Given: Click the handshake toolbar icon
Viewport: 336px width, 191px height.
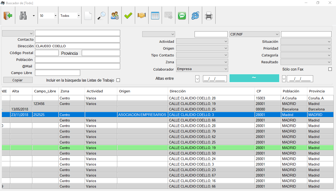Looking at the screenshot, I should click(x=142, y=16).
